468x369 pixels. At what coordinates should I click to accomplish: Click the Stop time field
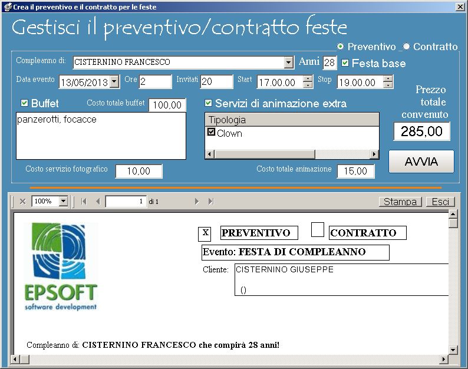(360, 82)
